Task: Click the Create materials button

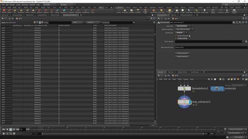Action: [x=183, y=53]
